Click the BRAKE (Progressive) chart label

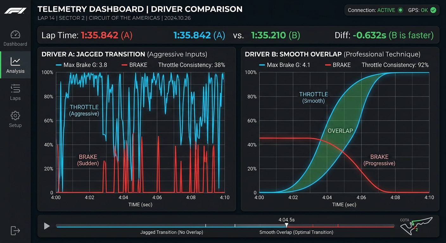pos(379,160)
